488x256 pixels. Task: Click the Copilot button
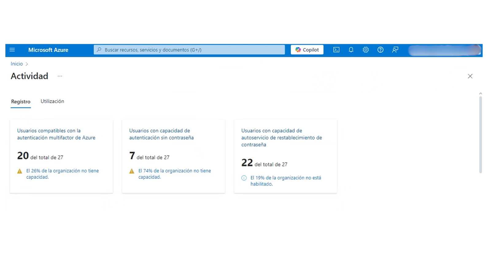click(x=307, y=50)
